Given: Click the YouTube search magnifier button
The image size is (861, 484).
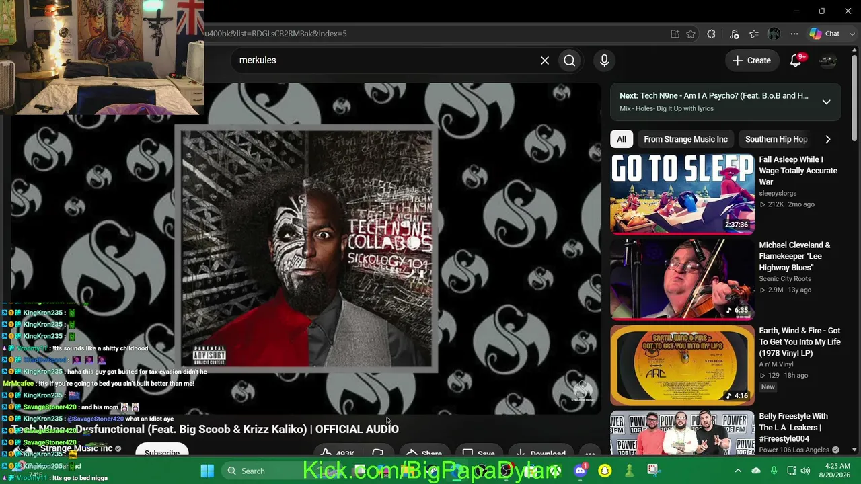Looking at the screenshot, I should (x=570, y=61).
